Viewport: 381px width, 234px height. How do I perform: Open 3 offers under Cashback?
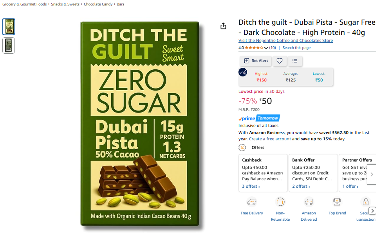coord(251,186)
